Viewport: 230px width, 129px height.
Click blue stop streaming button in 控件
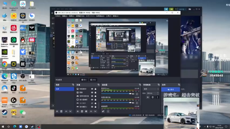point(170,89)
